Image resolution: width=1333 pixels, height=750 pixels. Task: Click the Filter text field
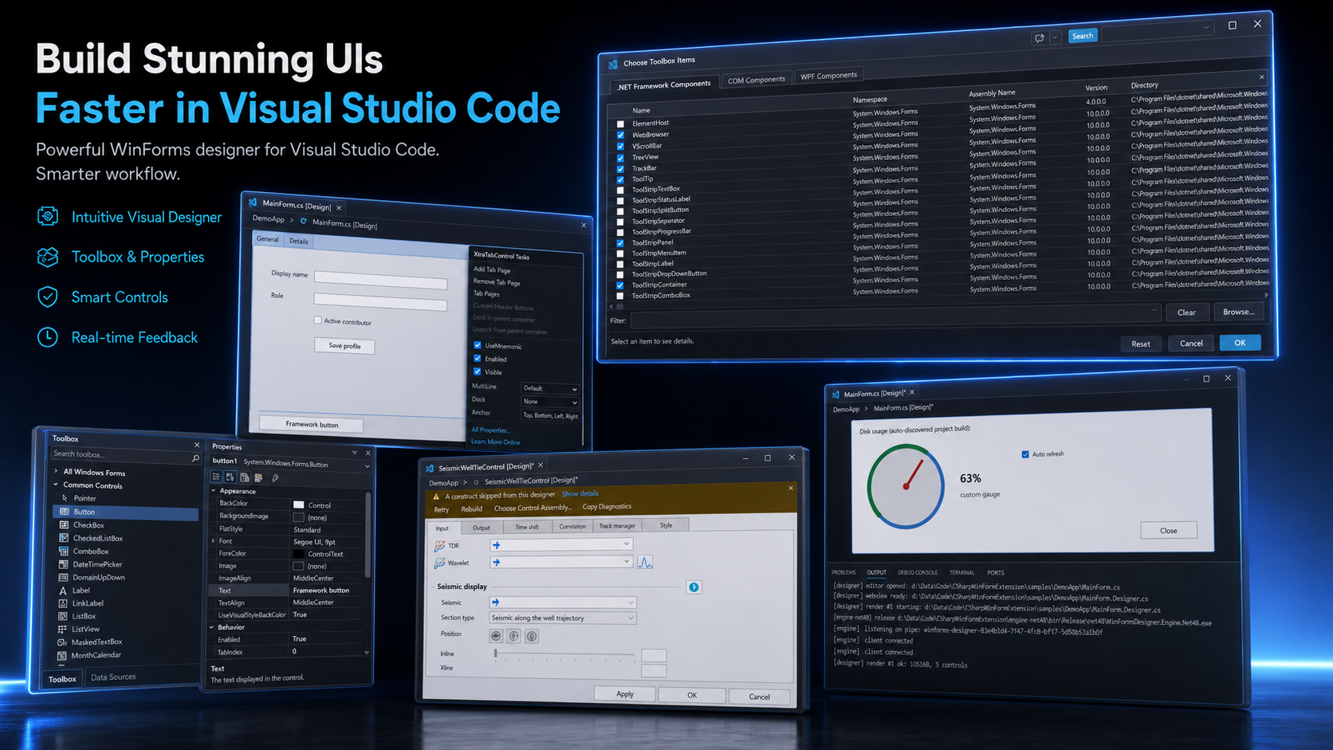click(x=895, y=316)
